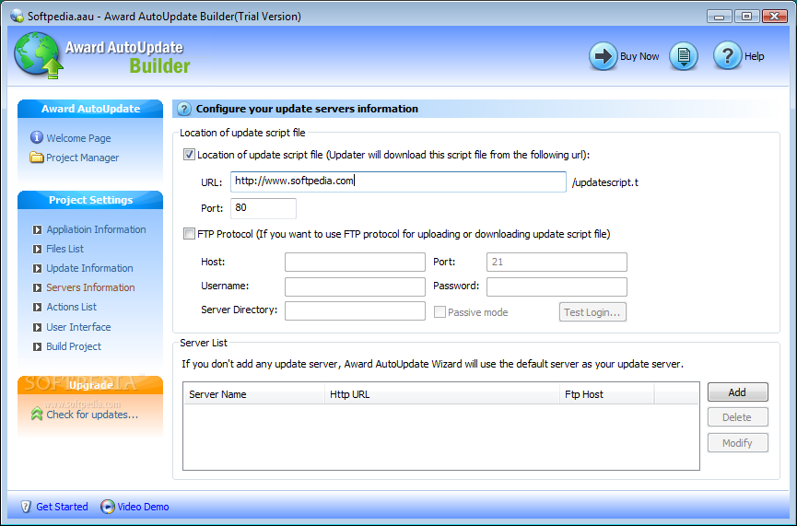Viewport: 797px width, 526px height.
Task: Open the Welcome Page
Action: 78,138
